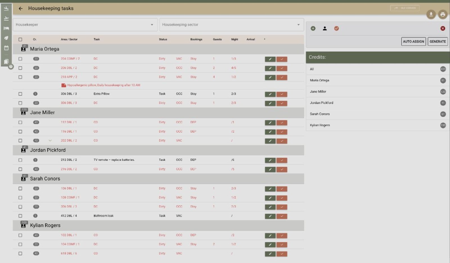Check the box for 204 COMF / 2
Screen dimensions: 450x263
click(x=20, y=59)
